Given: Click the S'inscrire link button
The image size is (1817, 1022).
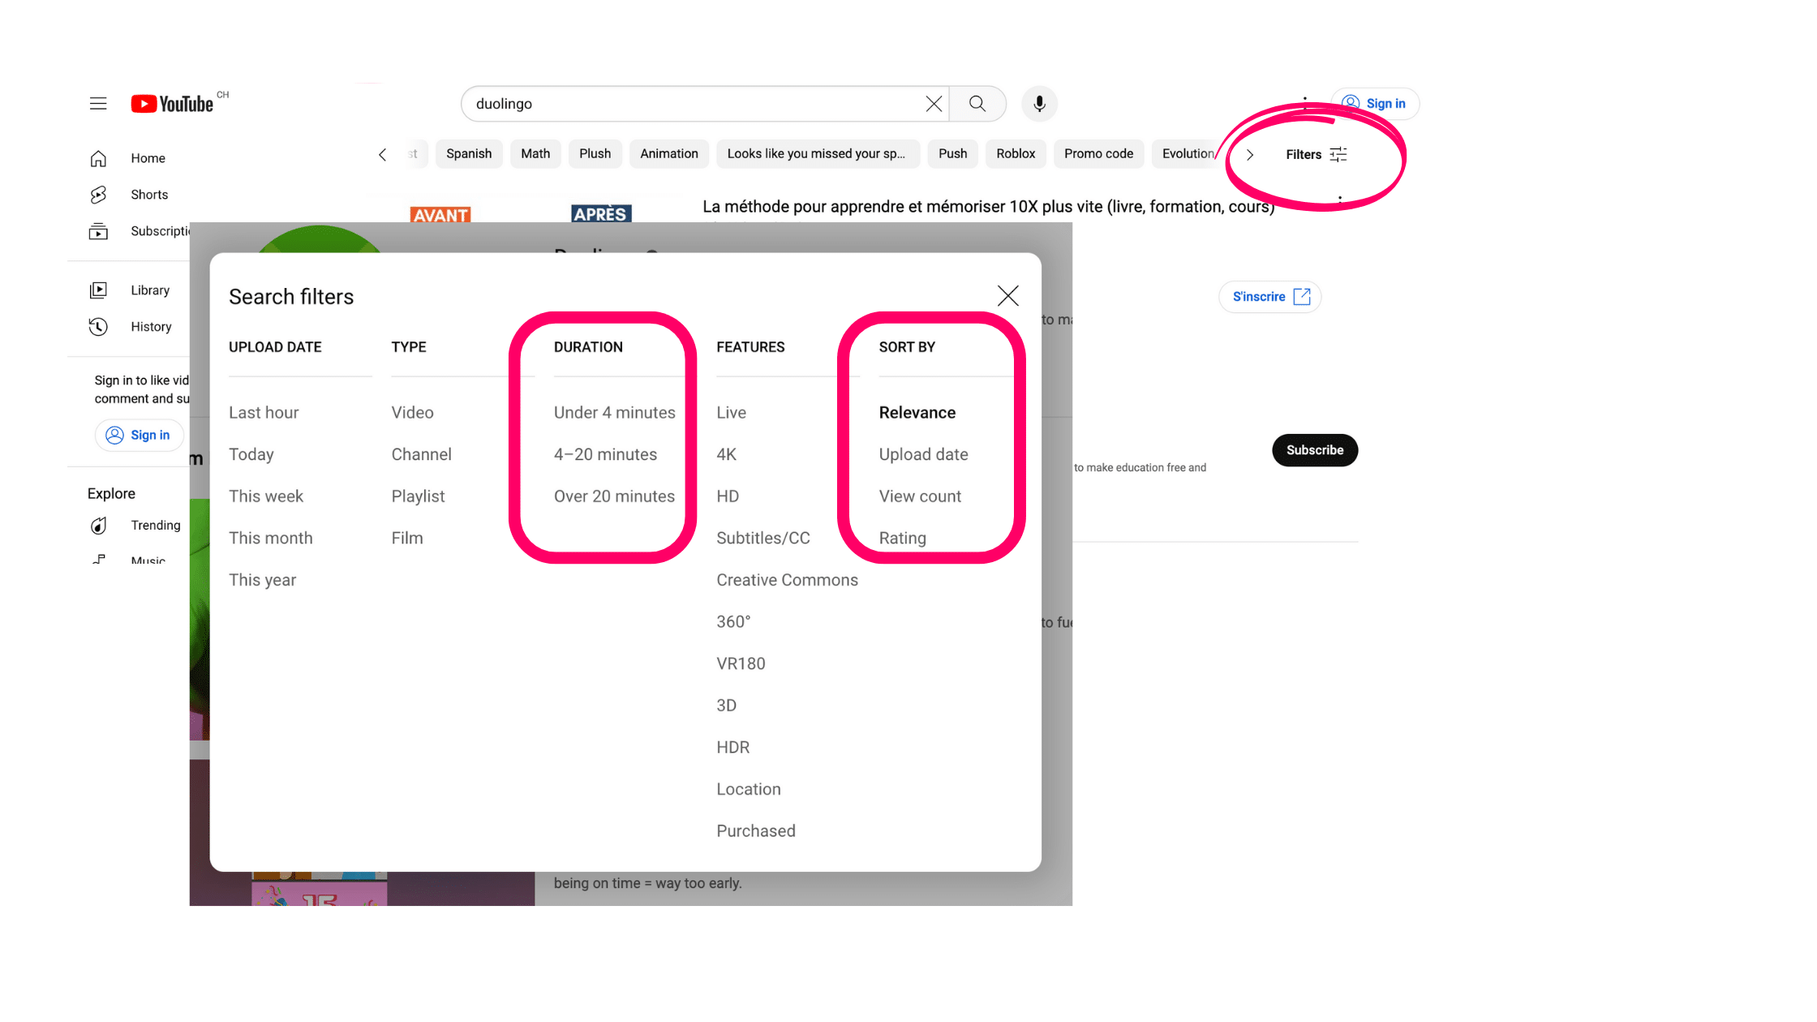Looking at the screenshot, I should pyautogui.click(x=1270, y=297).
